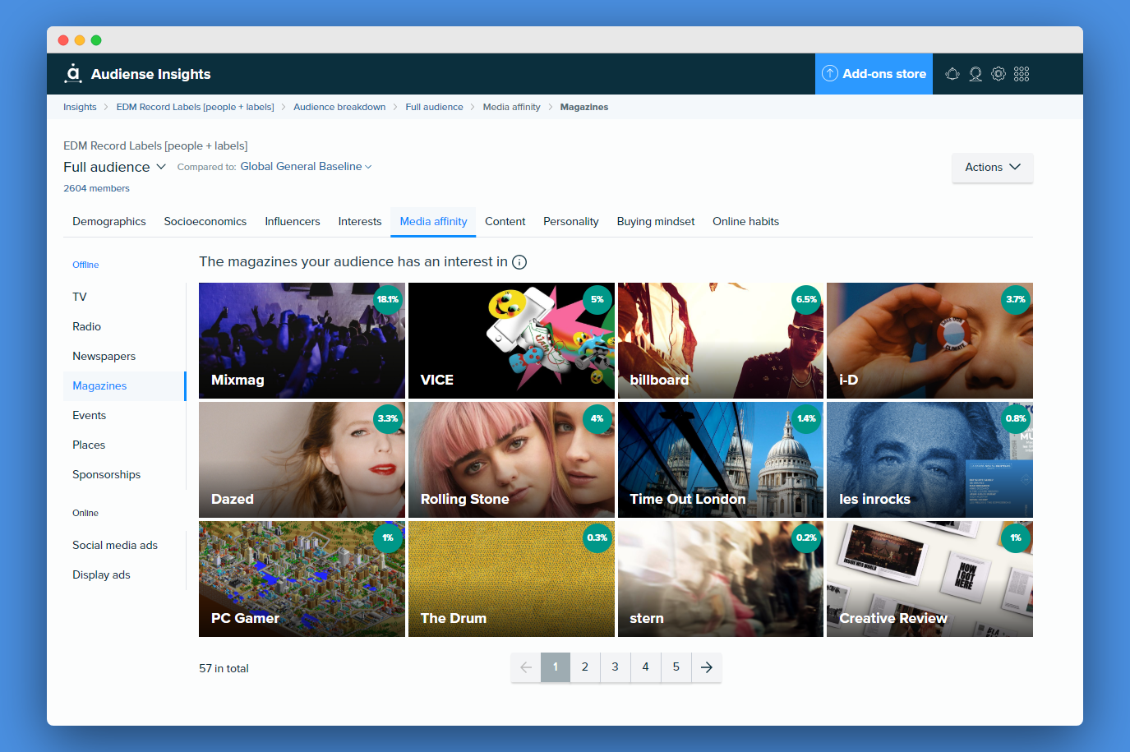Go to page 1
The width and height of the screenshot is (1130, 752).
(x=556, y=667)
